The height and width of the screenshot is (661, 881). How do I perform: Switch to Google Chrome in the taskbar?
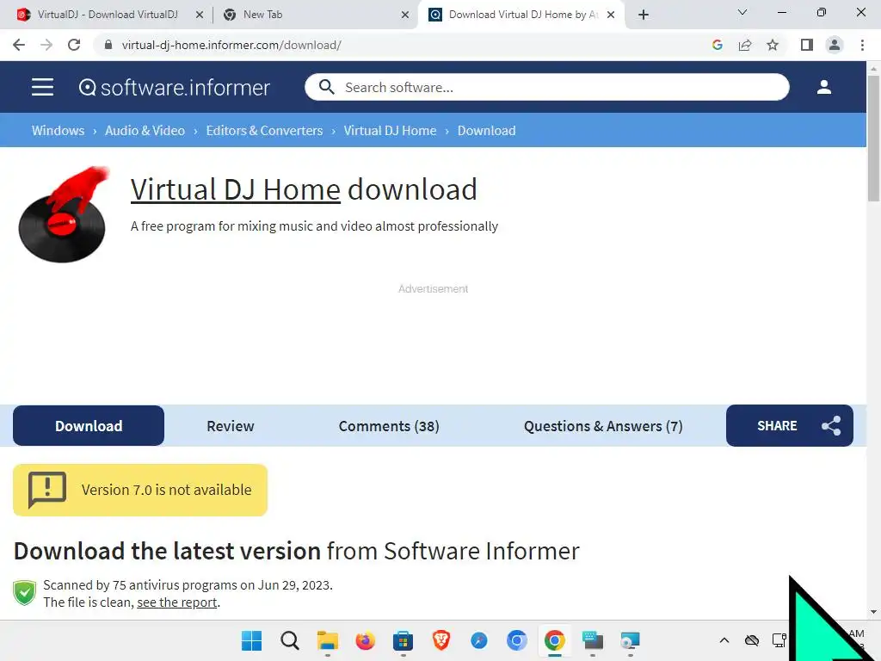pos(555,640)
